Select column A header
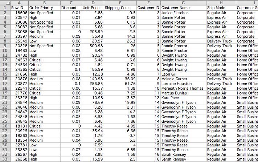The image size is (258, 162). [19, 3]
